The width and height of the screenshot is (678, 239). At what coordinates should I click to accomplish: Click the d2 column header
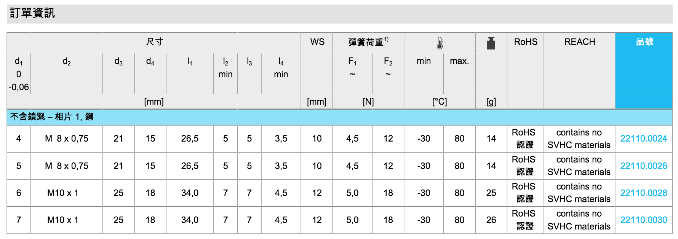pos(67,61)
